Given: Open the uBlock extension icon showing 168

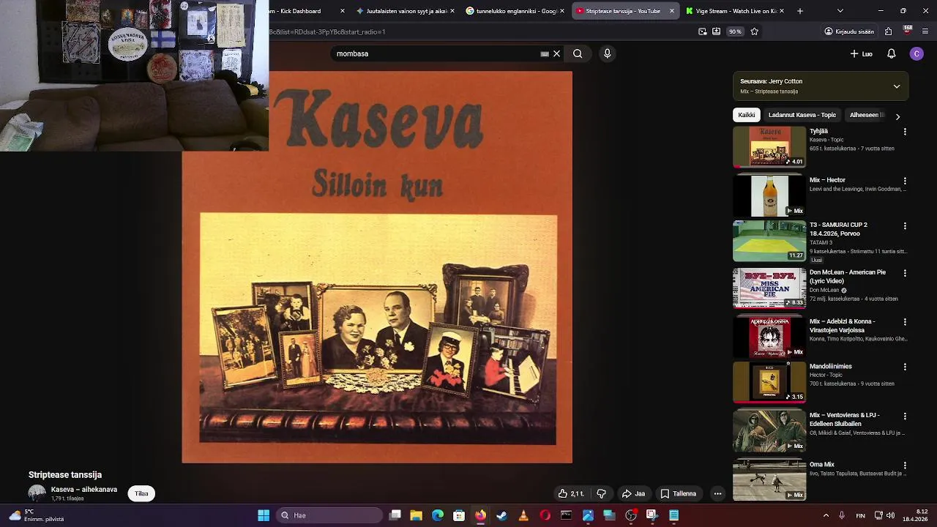Looking at the screenshot, I should [907, 31].
